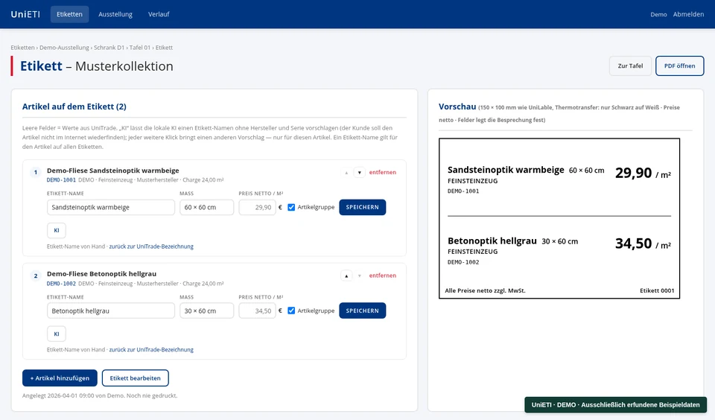The height and width of the screenshot is (420, 715).
Task: Open article link DEMO-1002 in list
Action: coord(61,284)
